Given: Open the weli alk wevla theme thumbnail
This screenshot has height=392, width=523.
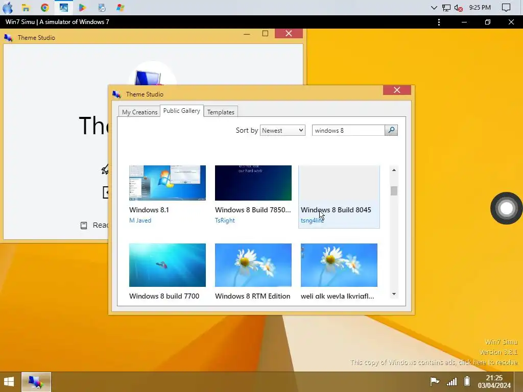Looking at the screenshot, I should (339, 265).
